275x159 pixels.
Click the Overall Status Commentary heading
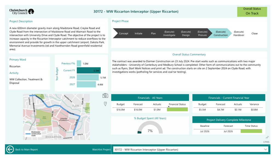[x=189, y=54]
